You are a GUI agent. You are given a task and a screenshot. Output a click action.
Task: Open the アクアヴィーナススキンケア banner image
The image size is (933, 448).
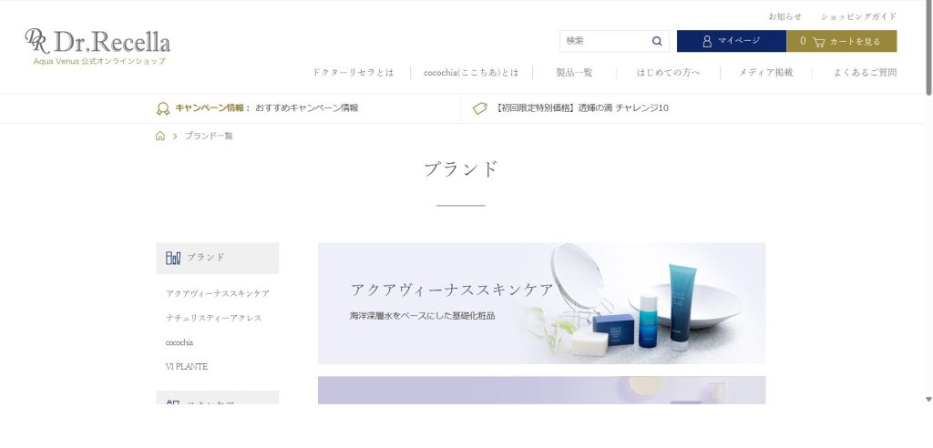point(541,303)
